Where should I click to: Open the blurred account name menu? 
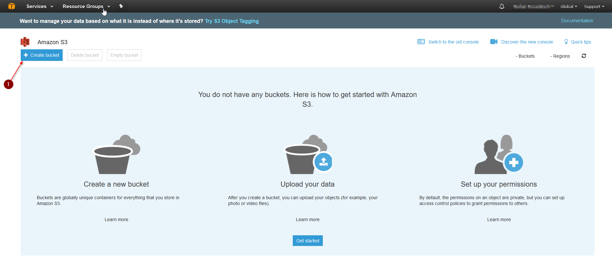click(533, 6)
